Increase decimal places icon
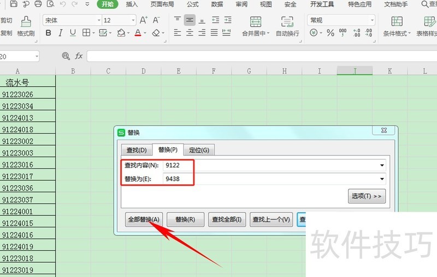Screen dimensions: 437x277 click(x=357, y=33)
